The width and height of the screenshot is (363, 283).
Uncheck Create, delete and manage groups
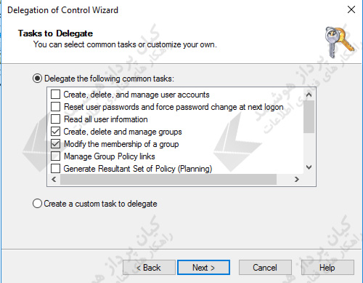tap(55, 131)
